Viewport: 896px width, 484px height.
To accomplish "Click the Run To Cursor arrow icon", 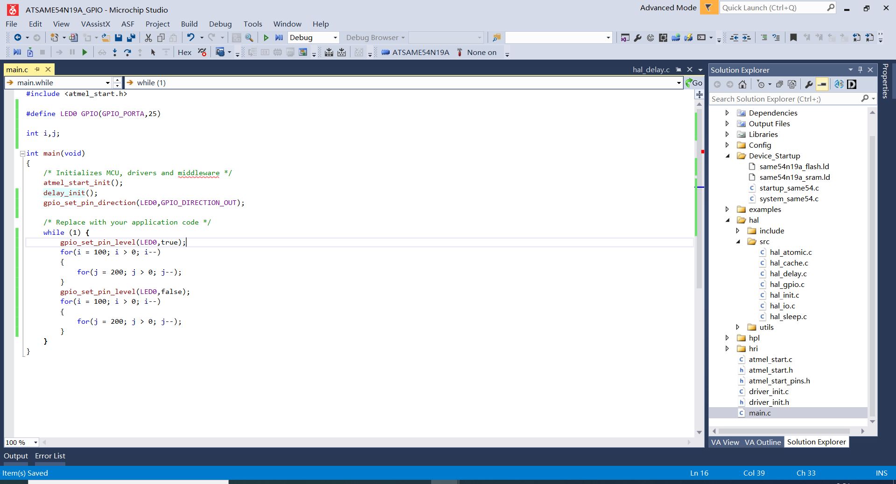I will pos(153,52).
